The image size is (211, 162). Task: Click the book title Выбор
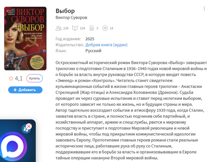click(x=65, y=11)
